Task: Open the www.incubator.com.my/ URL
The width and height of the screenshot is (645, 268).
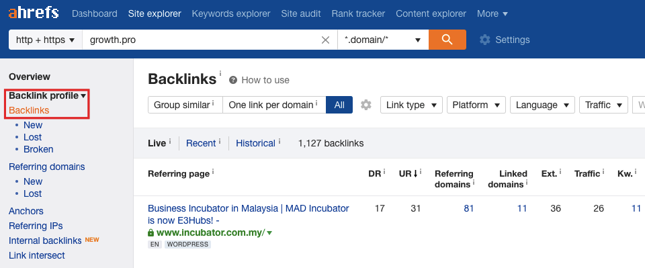Action: [x=211, y=232]
